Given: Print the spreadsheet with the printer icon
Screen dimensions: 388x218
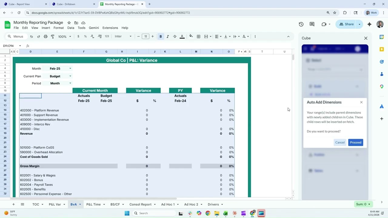Looking at the screenshot, I should [45, 36].
